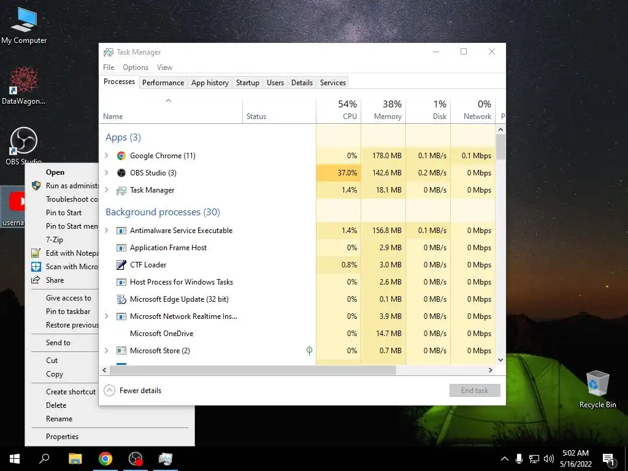Sort by the Memory column header
Viewport: 628px width, 471px height.
click(x=383, y=110)
